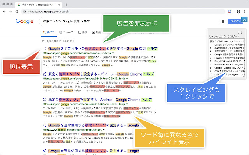Click scraping row 7 Internet Explorer
Image resolution: width=249 pixels, height=155 pixels.
coord(227,65)
